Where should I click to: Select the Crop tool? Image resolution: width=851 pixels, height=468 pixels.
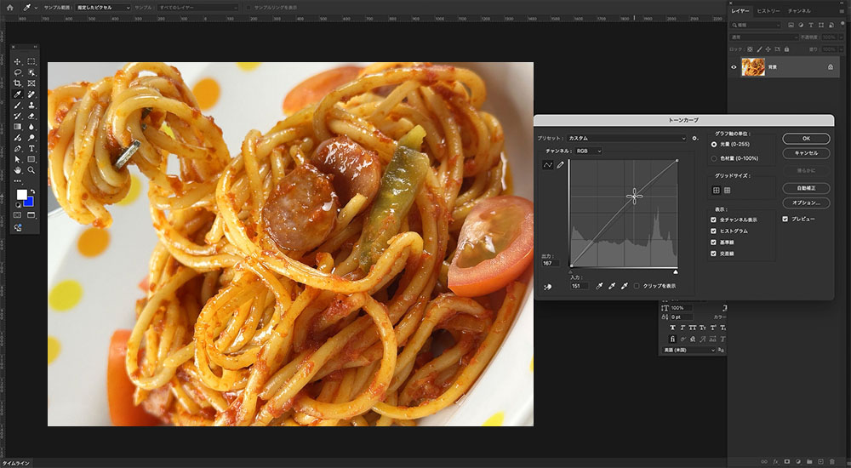(17, 83)
